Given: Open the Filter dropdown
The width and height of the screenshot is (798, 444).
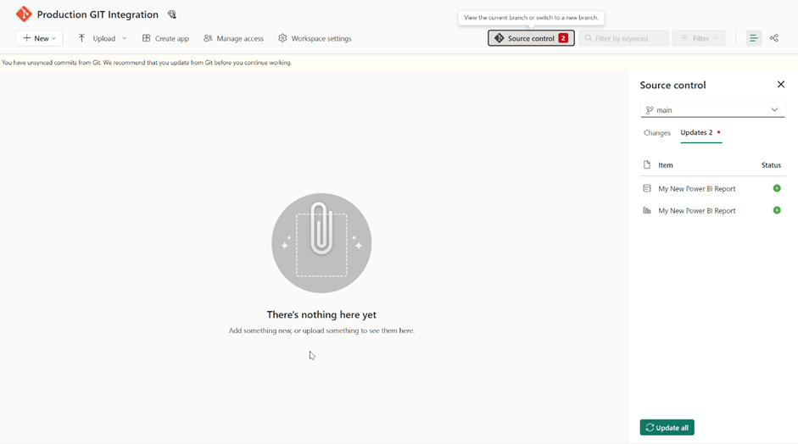Looking at the screenshot, I should (x=699, y=38).
